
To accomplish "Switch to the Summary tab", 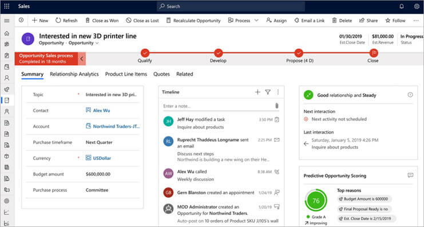I will tap(33, 74).
